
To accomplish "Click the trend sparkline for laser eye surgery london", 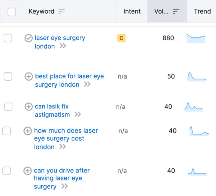I will tap(196, 38).
